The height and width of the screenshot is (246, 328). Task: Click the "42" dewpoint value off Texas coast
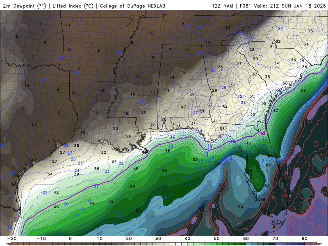coord(56,192)
